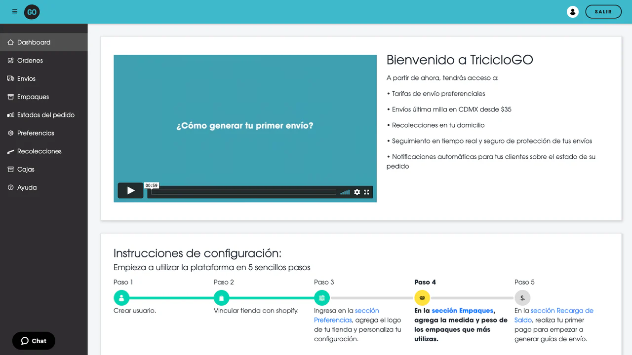Open Ayuda menu item
The width and height of the screenshot is (632, 355).
pyautogui.click(x=44, y=187)
